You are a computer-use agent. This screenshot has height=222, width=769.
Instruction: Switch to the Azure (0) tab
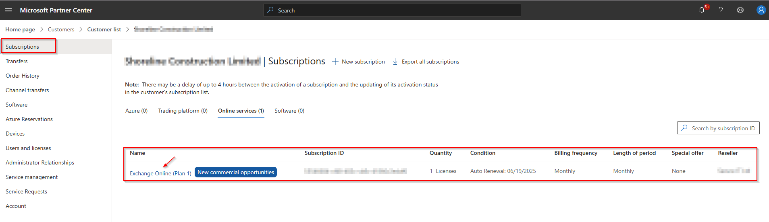tap(136, 111)
